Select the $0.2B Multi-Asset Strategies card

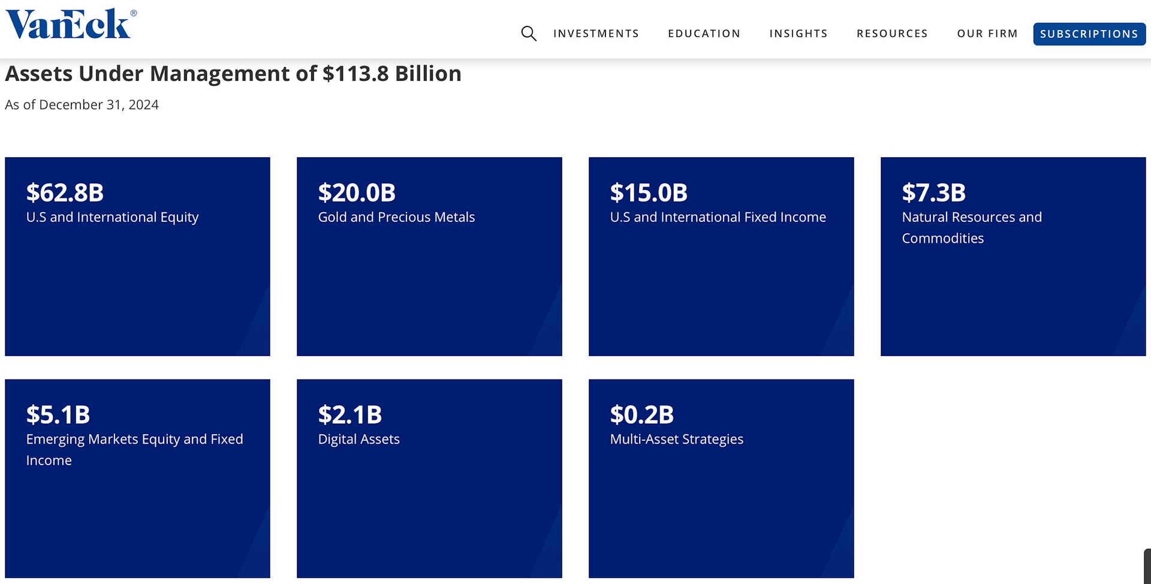click(721, 478)
